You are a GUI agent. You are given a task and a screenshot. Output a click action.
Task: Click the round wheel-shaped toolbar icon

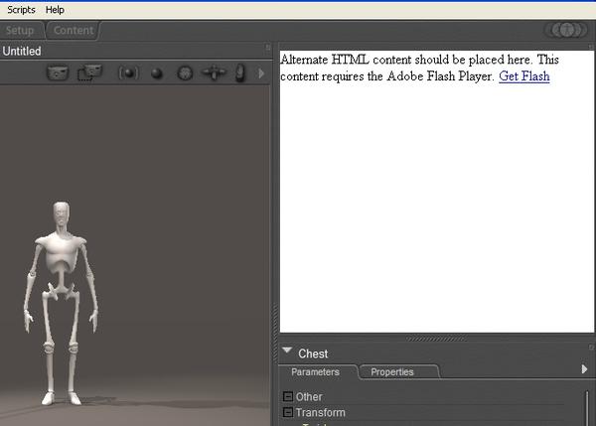[x=185, y=72]
